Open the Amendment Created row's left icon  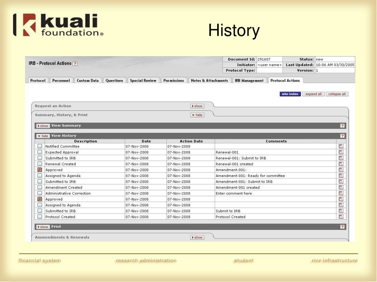[40, 187]
